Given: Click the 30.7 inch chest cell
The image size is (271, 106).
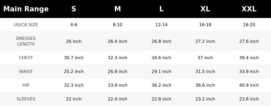Looking at the screenshot, I should (x=74, y=58).
